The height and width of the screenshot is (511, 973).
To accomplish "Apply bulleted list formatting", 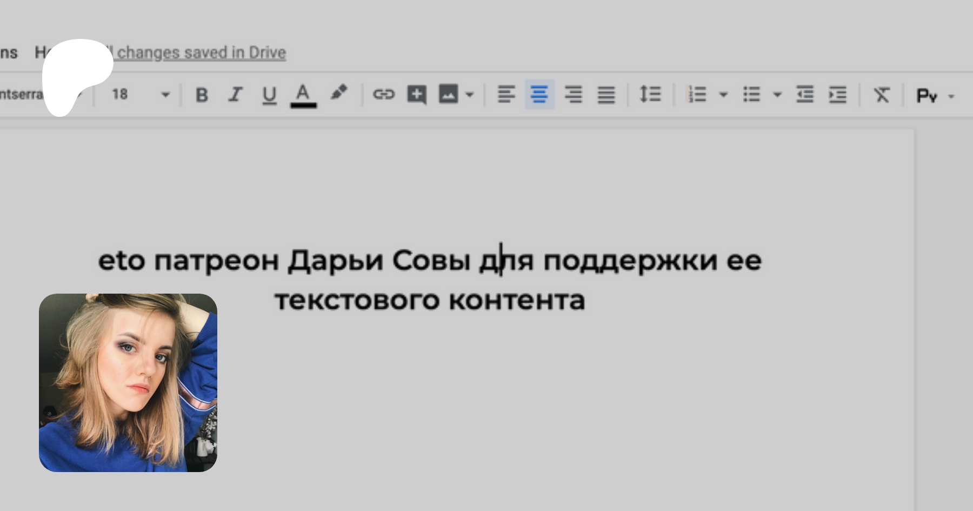I will coord(751,95).
